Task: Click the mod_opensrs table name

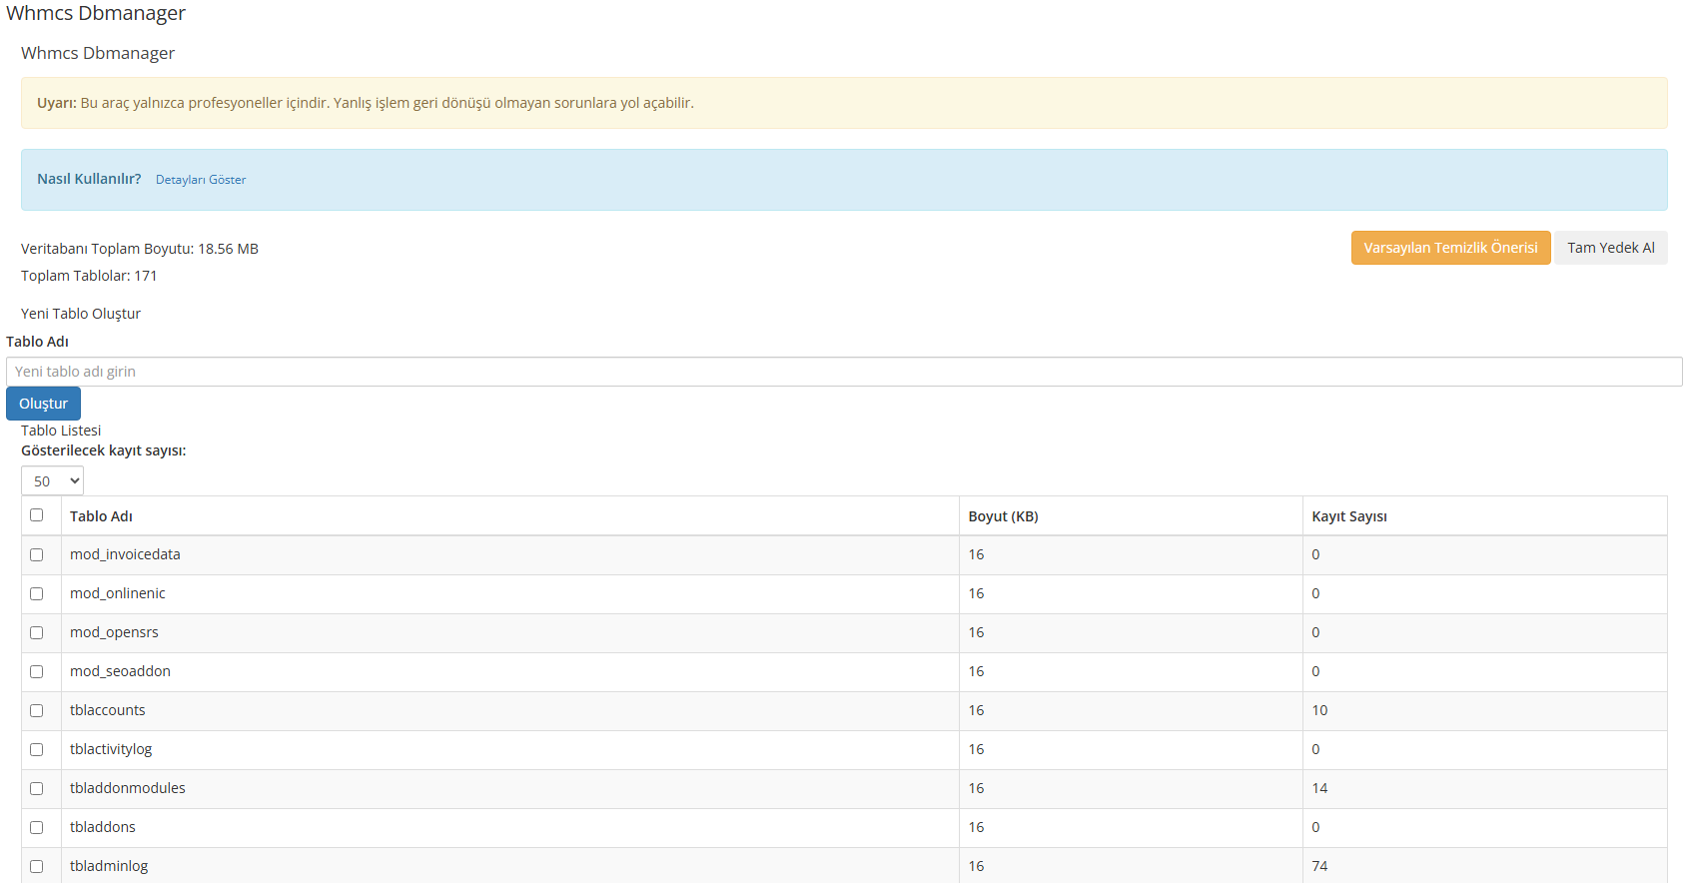Action: [114, 632]
